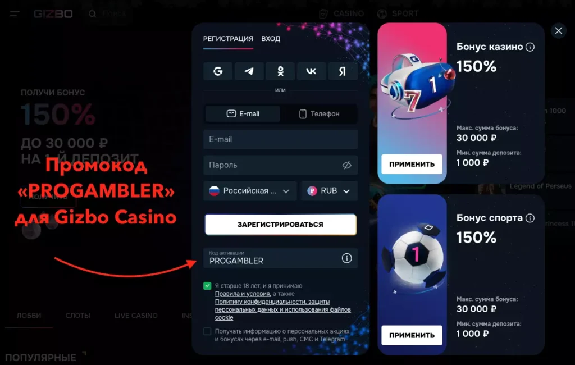Uncheck the 18+ terms agreement checkbox
Screen dimensions: 575x365
pyautogui.click(x=207, y=286)
